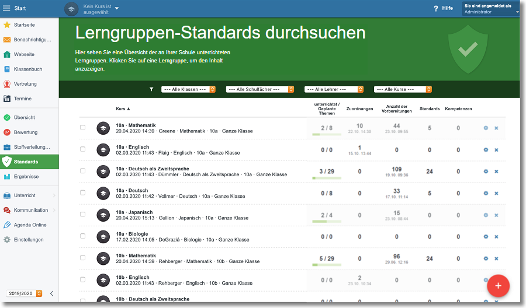Open the hamburger menu beside Start
Image resolution: width=526 pixels, height=308 pixels.
pos(6,8)
